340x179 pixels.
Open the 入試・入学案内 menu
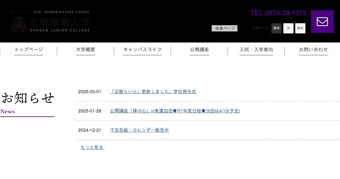256,50
